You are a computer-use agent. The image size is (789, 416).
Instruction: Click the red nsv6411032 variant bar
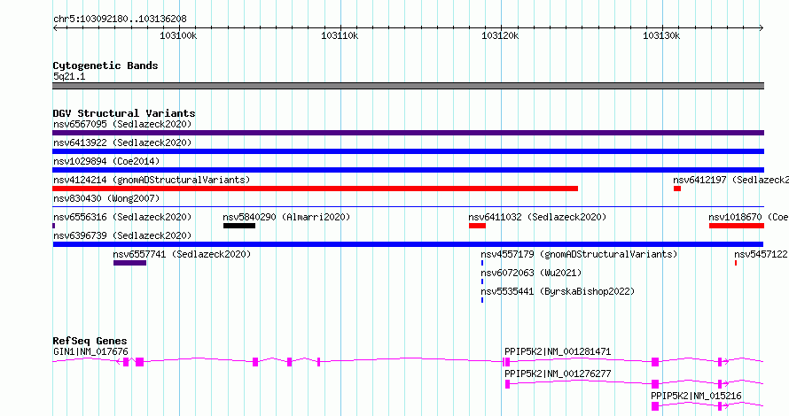[x=478, y=226]
